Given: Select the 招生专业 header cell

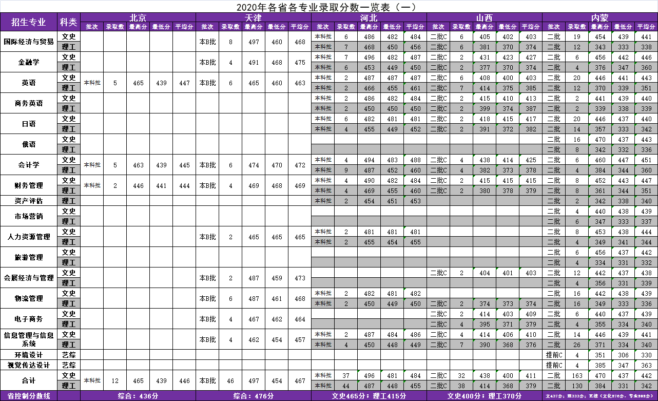Looking at the screenshot, I should (x=29, y=22).
